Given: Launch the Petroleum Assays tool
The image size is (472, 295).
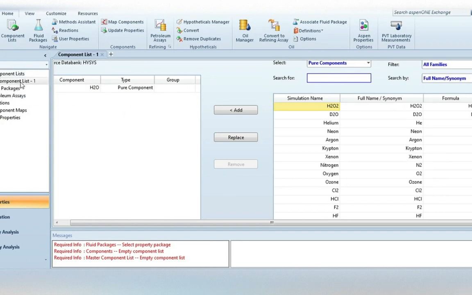Looking at the screenshot, I should [x=160, y=31].
